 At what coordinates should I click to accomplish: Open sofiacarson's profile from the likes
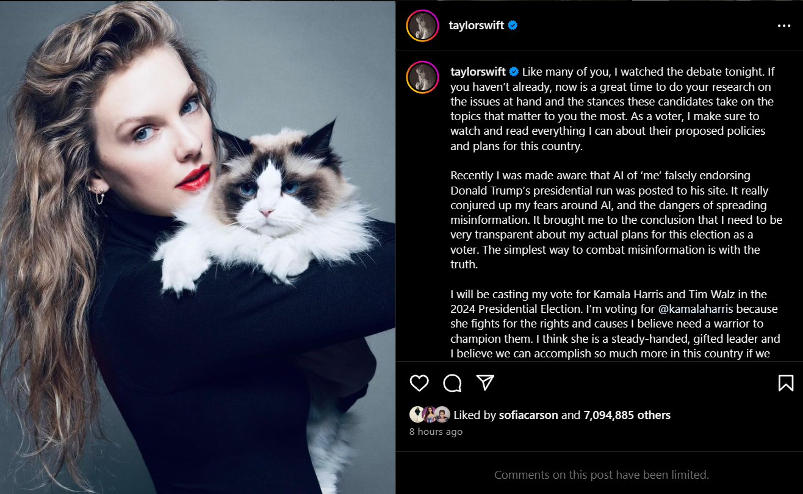point(528,415)
